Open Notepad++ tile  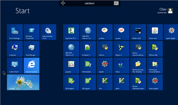(x=88, y=49)
